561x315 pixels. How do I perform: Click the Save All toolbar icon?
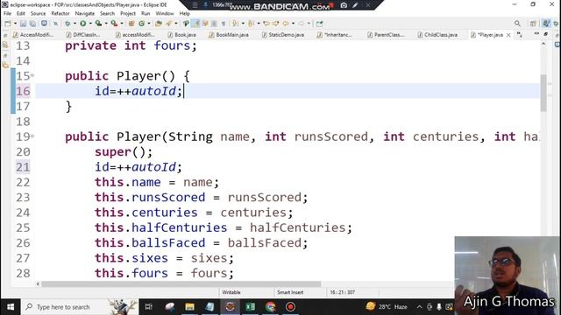[32, 24]
